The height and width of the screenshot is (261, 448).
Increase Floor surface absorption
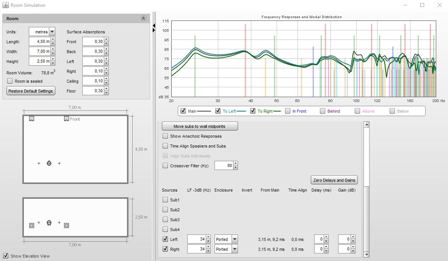[106, 89]
